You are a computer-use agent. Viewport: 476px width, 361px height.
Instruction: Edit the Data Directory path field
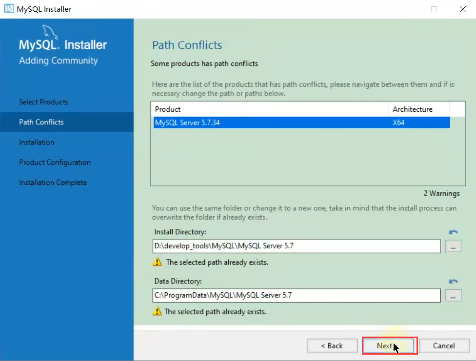tap(297, 296)
